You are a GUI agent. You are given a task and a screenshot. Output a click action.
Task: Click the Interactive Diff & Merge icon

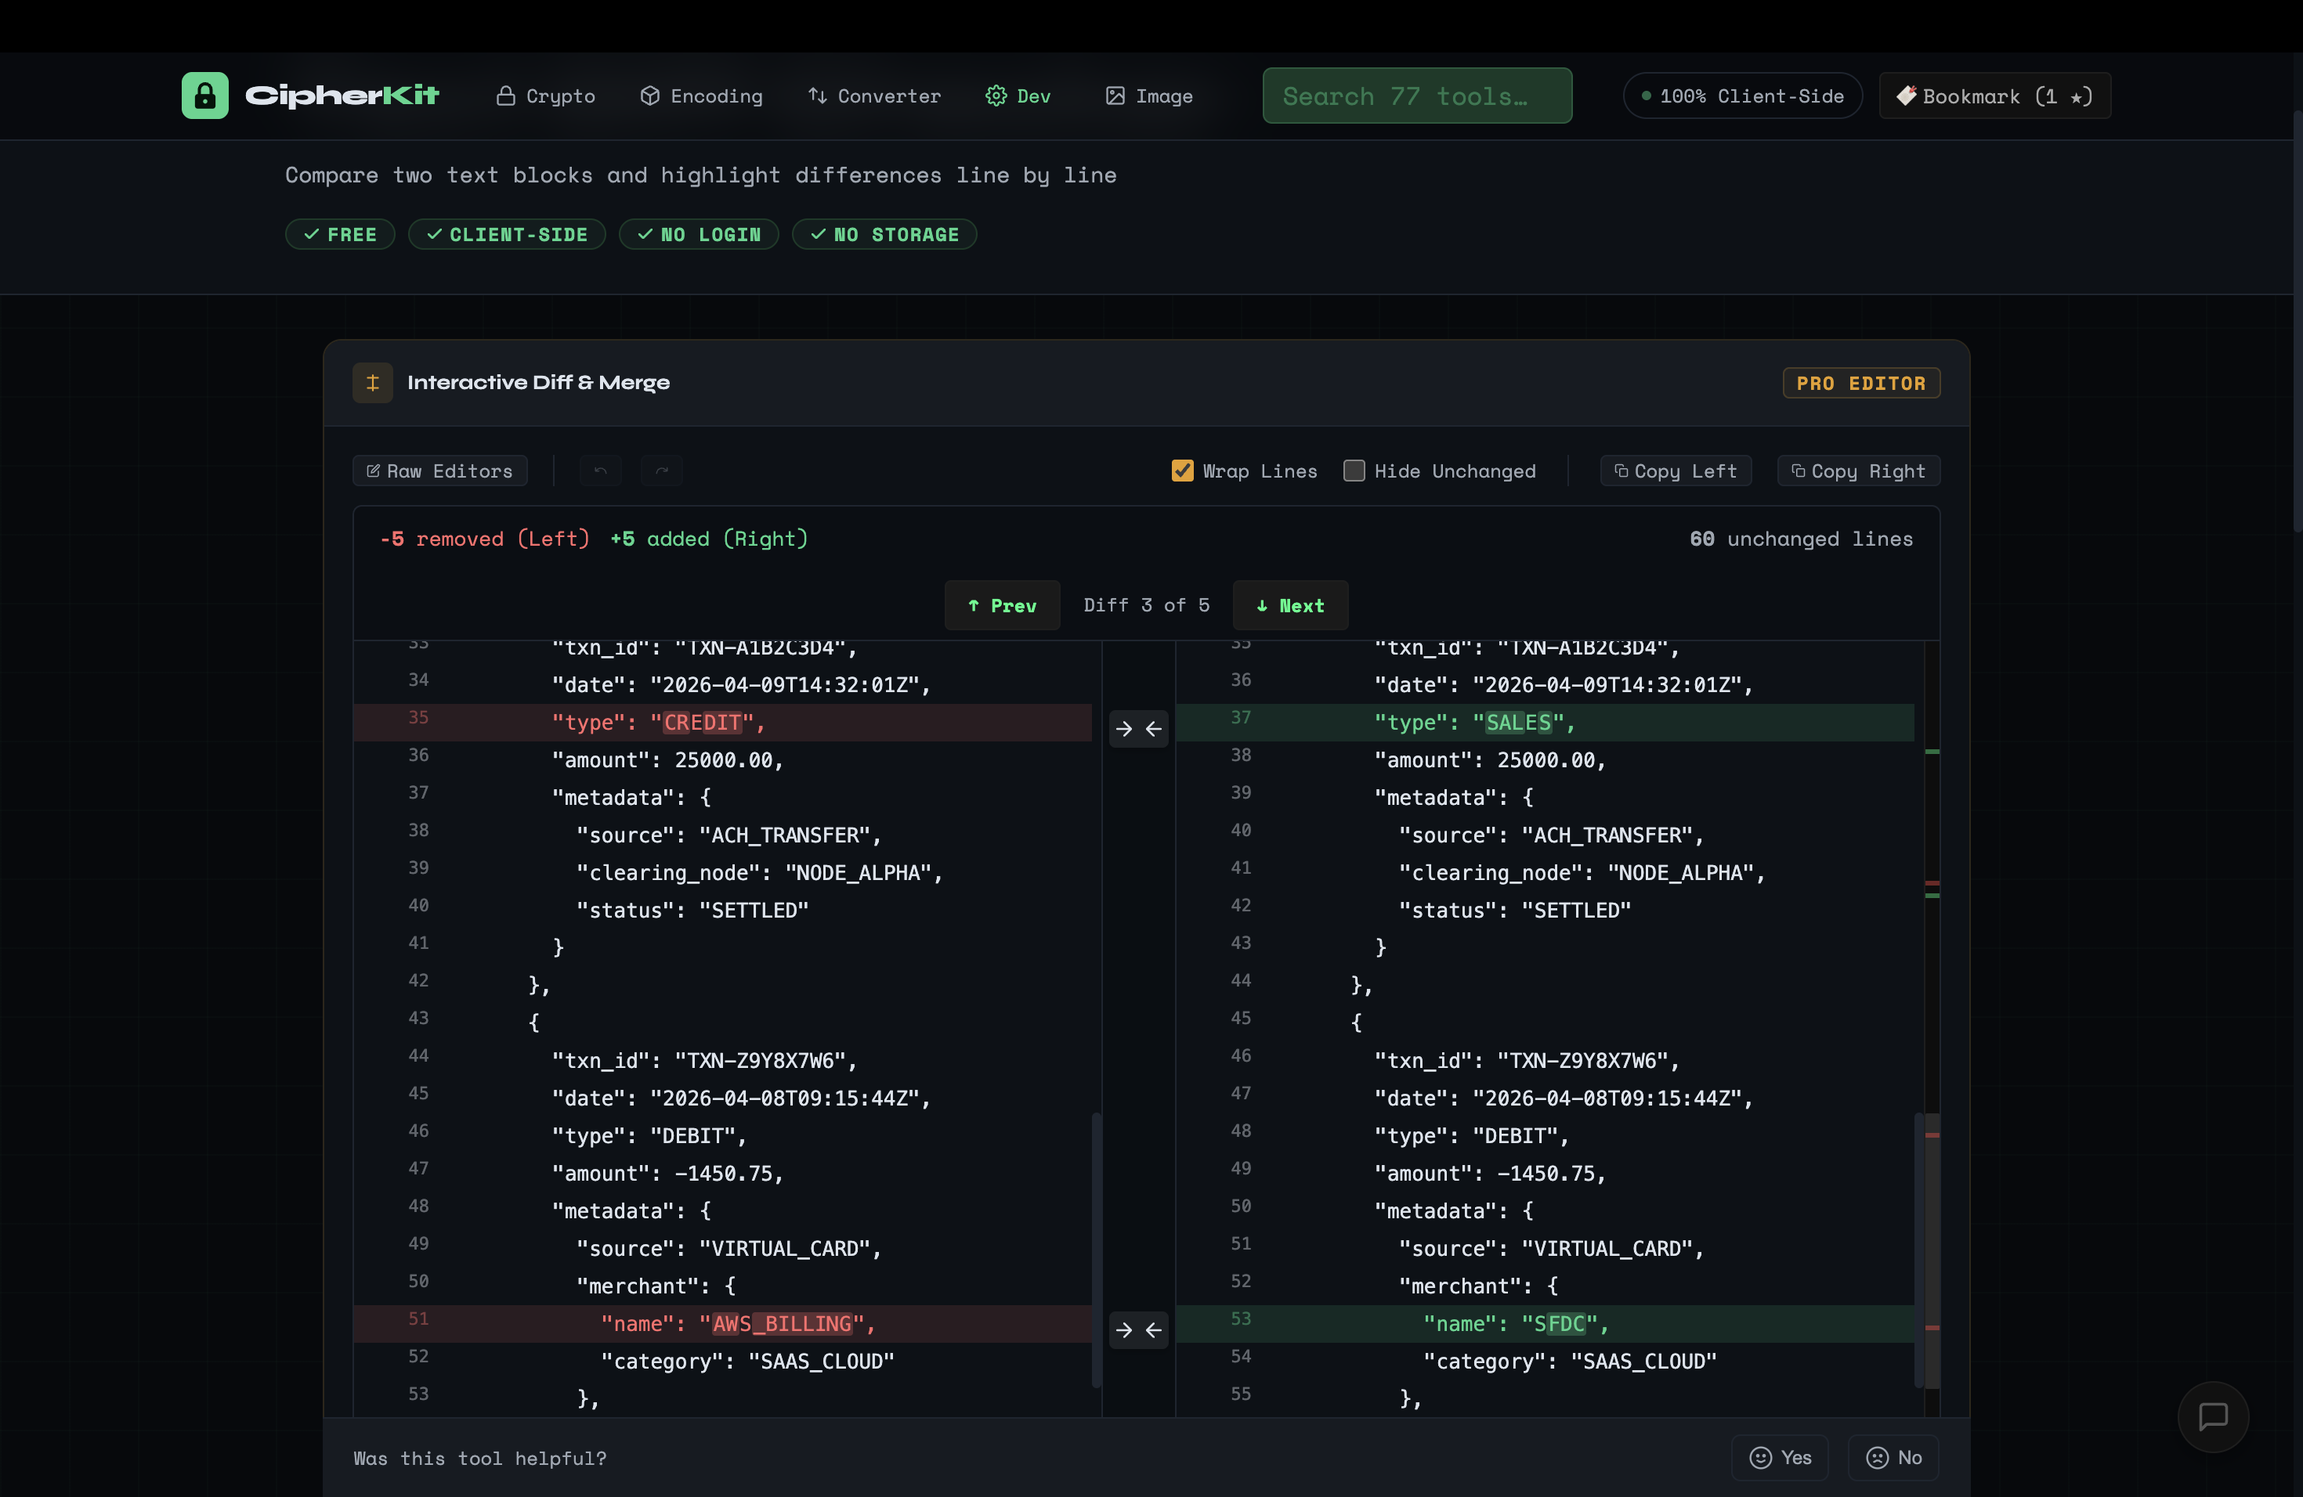[x=373, y=383]
